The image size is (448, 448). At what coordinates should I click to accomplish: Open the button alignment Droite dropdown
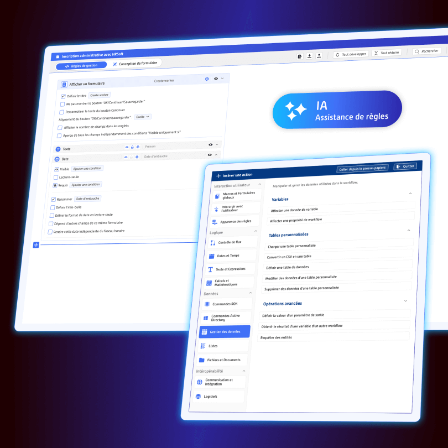pos(143,117)
